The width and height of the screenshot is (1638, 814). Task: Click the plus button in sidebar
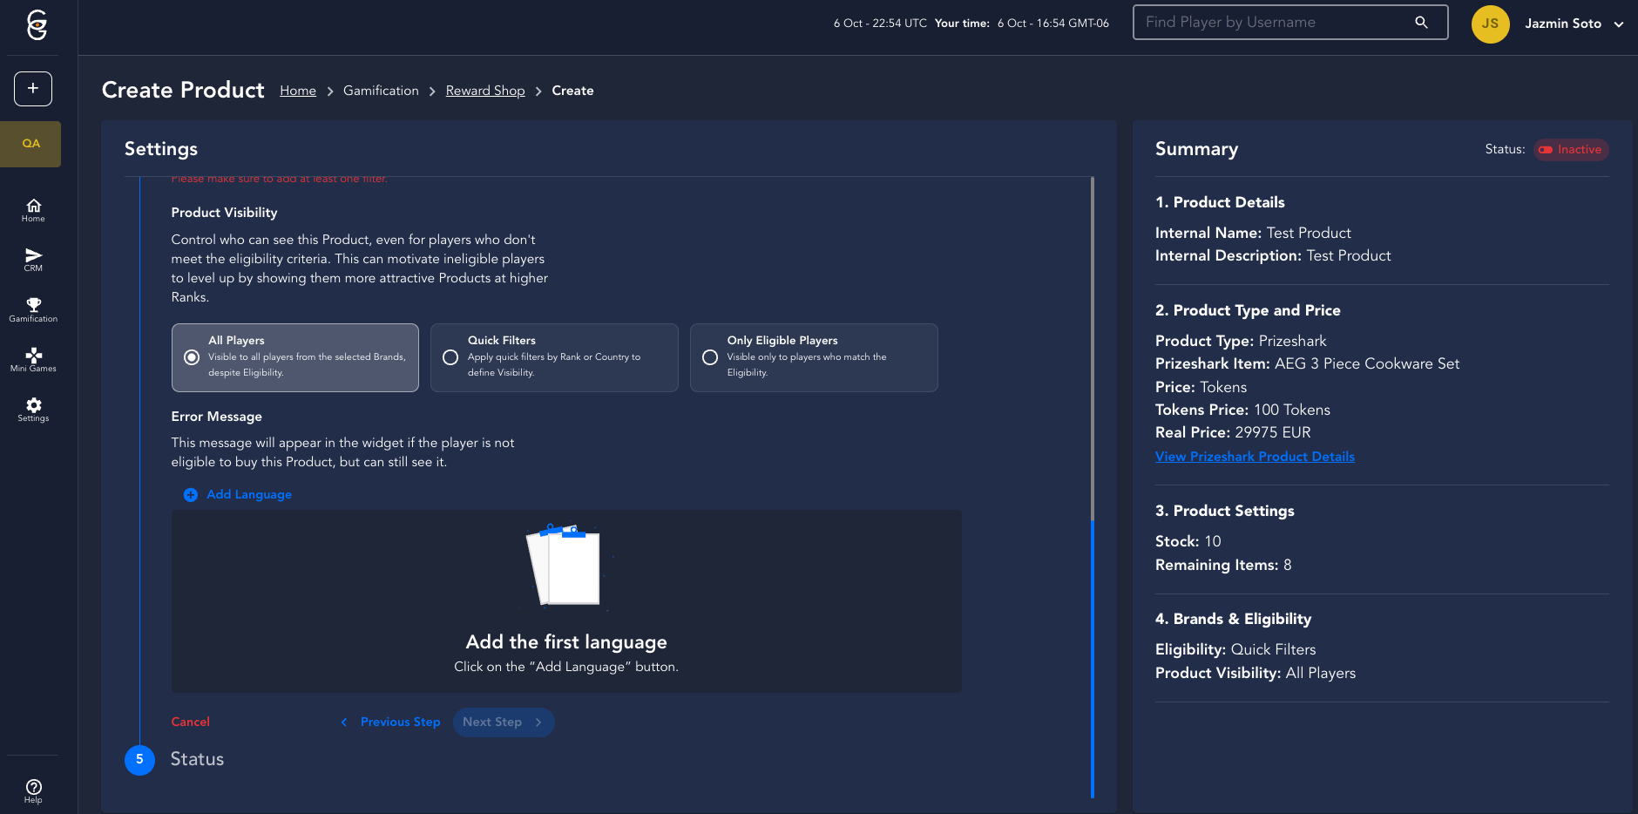(33, 89)
